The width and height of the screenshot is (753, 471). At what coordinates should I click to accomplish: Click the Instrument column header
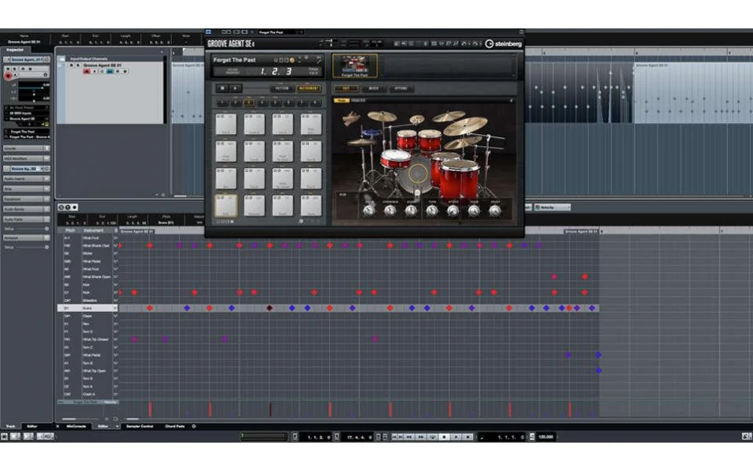(93, 230)
